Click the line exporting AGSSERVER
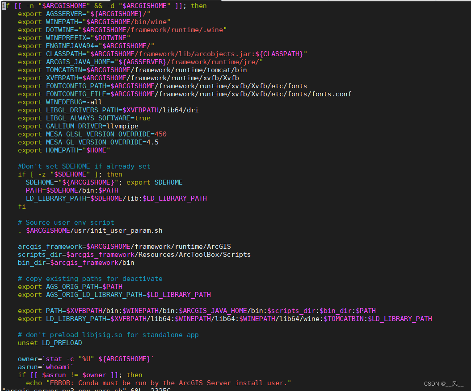The height and width of the screenshot is (391, 471). pos(84,14)
